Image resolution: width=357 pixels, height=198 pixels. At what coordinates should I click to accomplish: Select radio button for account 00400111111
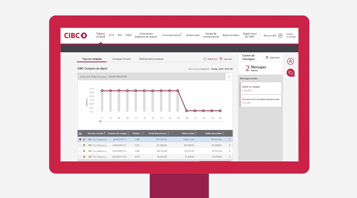pos(80,139)
